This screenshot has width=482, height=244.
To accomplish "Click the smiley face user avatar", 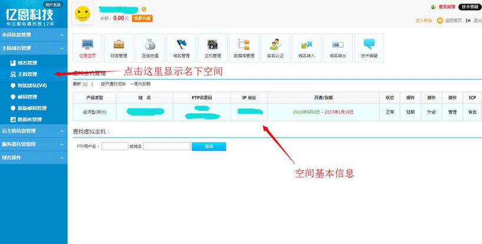I will [x=84, y=14].
